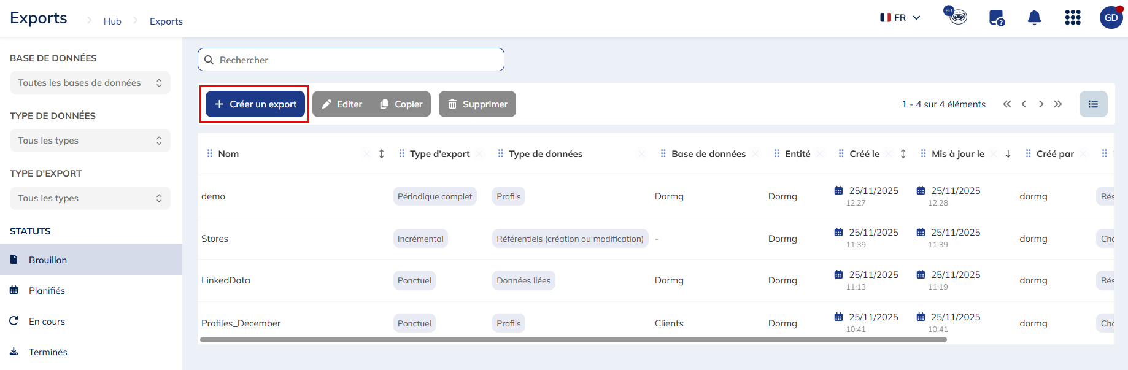Open the notifications bell icon

1034,18
